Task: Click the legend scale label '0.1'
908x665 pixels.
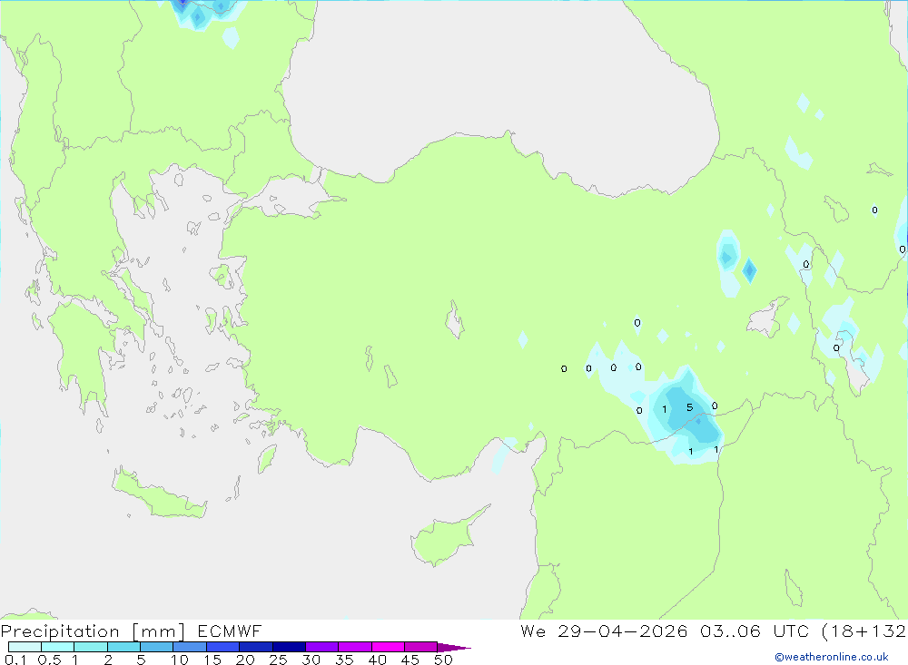Action: click(x=15, y=660)
